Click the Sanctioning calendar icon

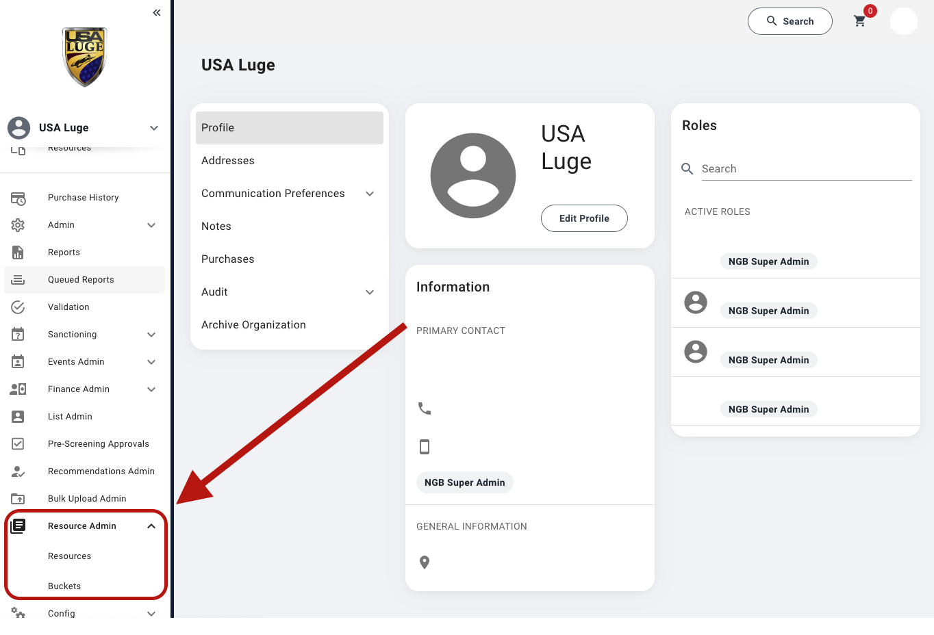pos(18,335)
